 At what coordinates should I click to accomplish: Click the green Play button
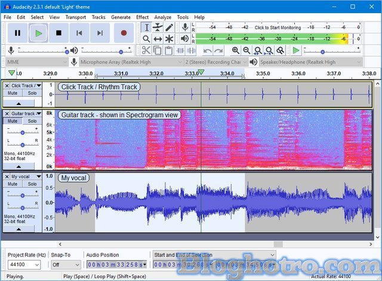click(38, 33)
